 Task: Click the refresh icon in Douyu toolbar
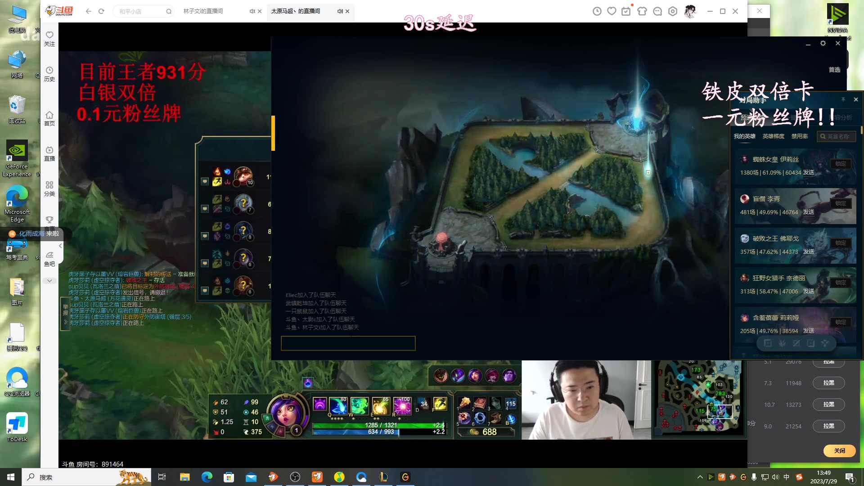tap(101, 11)
